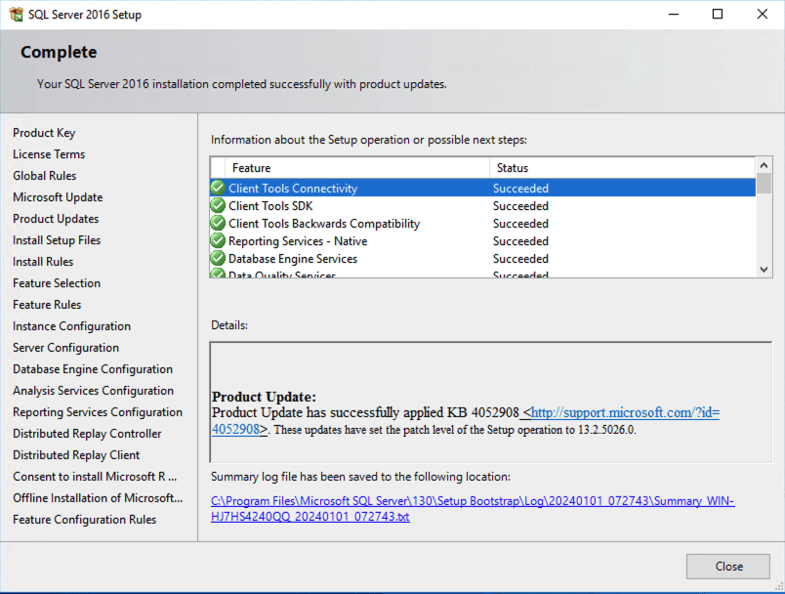Open the support.microsoft.com KB 4052908 link
The image size is (785, 594).
[625, 413]
